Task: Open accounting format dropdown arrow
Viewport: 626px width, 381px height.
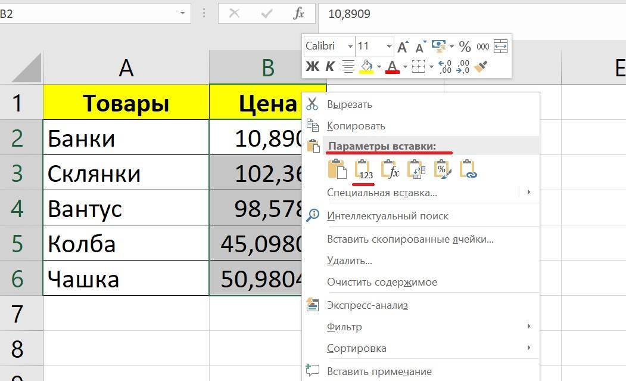Action: pos(451,47)
